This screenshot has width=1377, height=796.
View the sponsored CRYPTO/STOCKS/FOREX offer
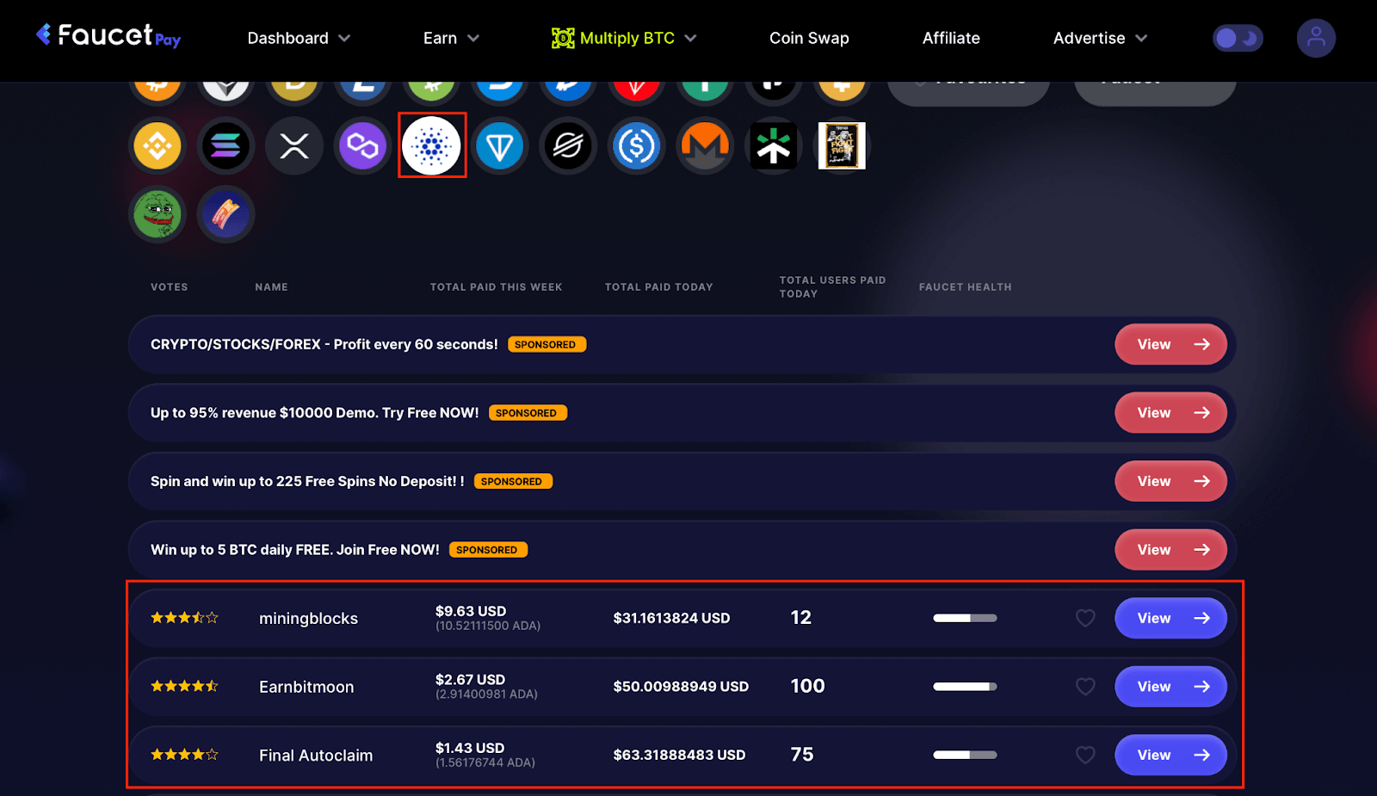[x=1170, y=344]
